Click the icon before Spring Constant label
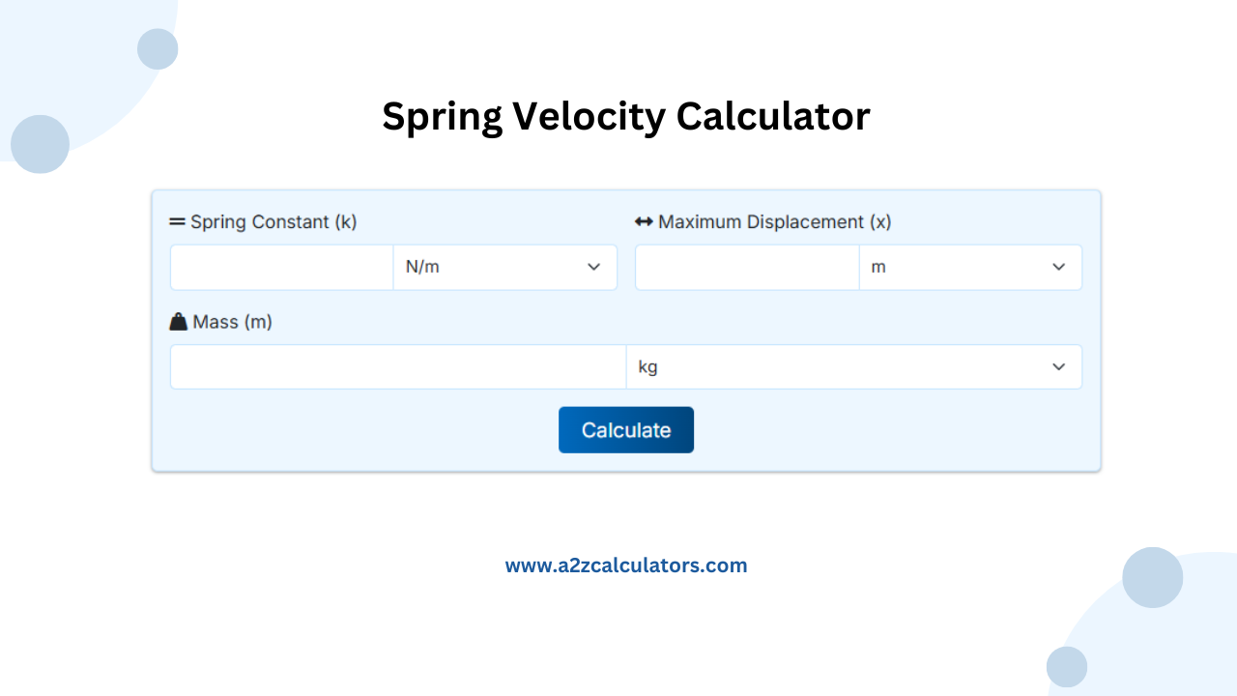 pyautogui.click(x=178, y=220)
